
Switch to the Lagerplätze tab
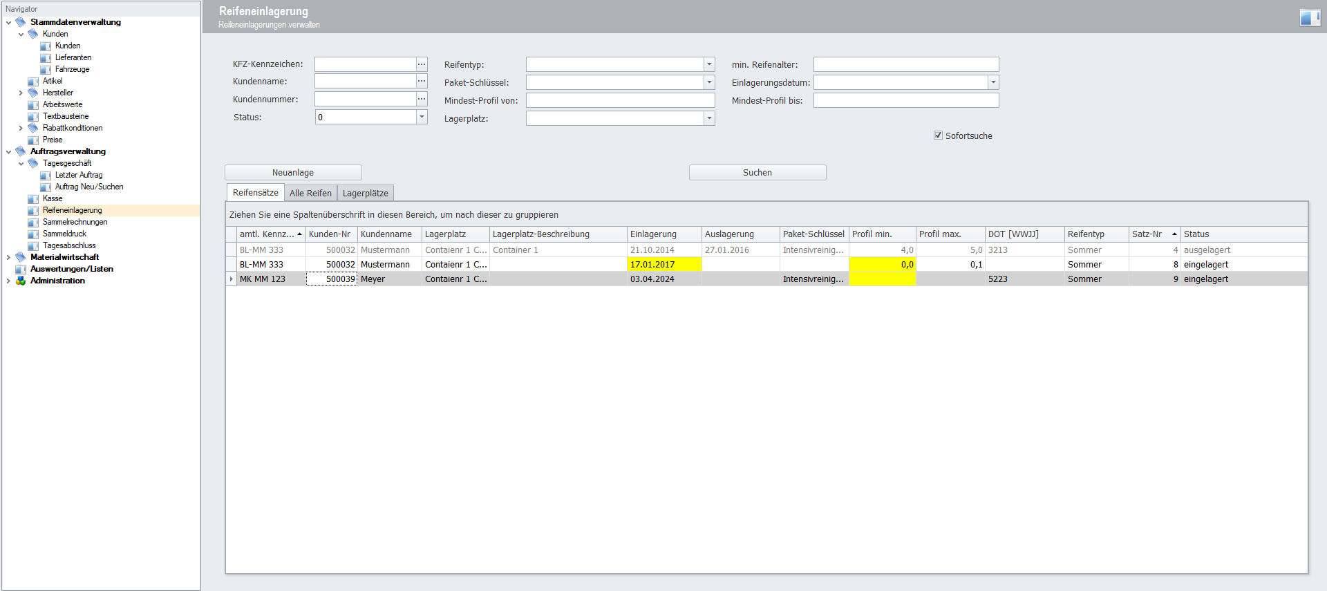point(365,194)
